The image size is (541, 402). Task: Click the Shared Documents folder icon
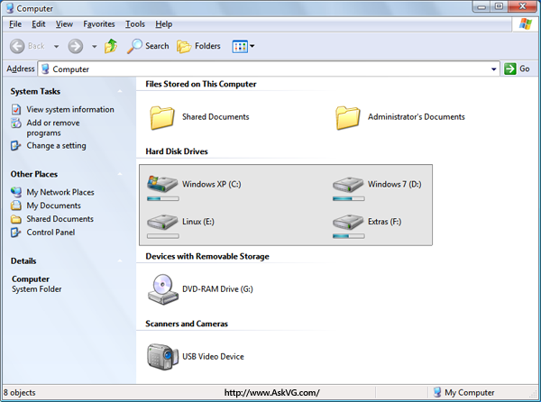[161, 117]
